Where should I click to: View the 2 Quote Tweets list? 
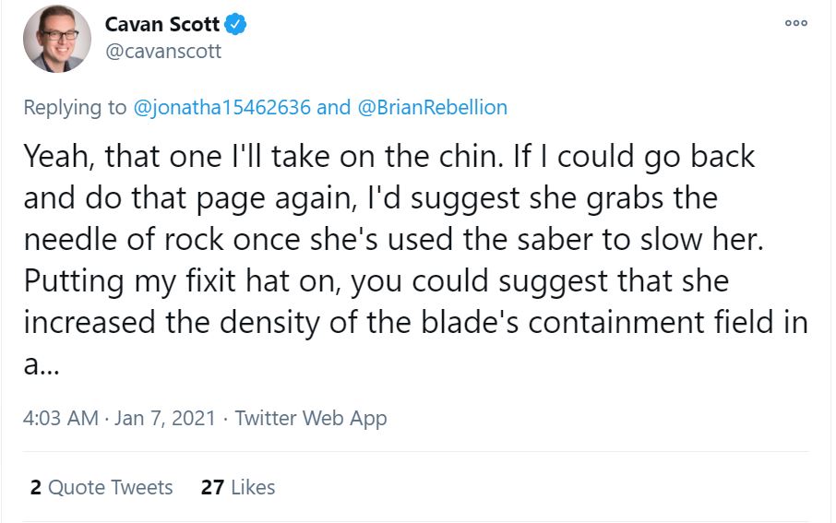[102, 487]
